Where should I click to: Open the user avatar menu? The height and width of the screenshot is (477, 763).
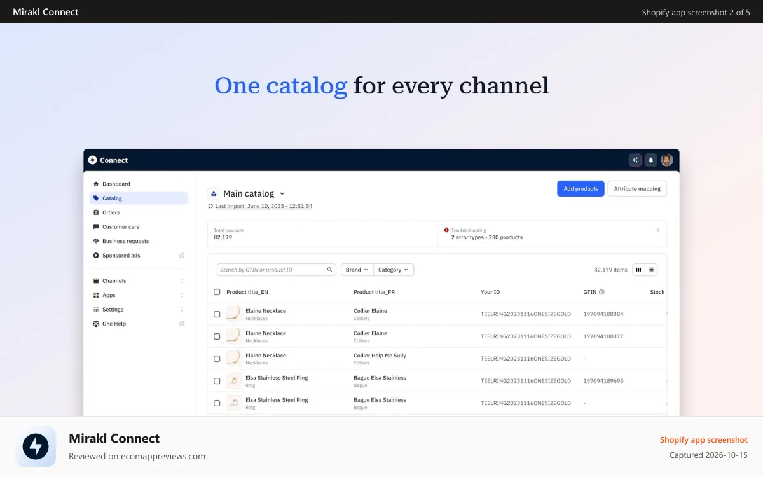pos(667,160)
